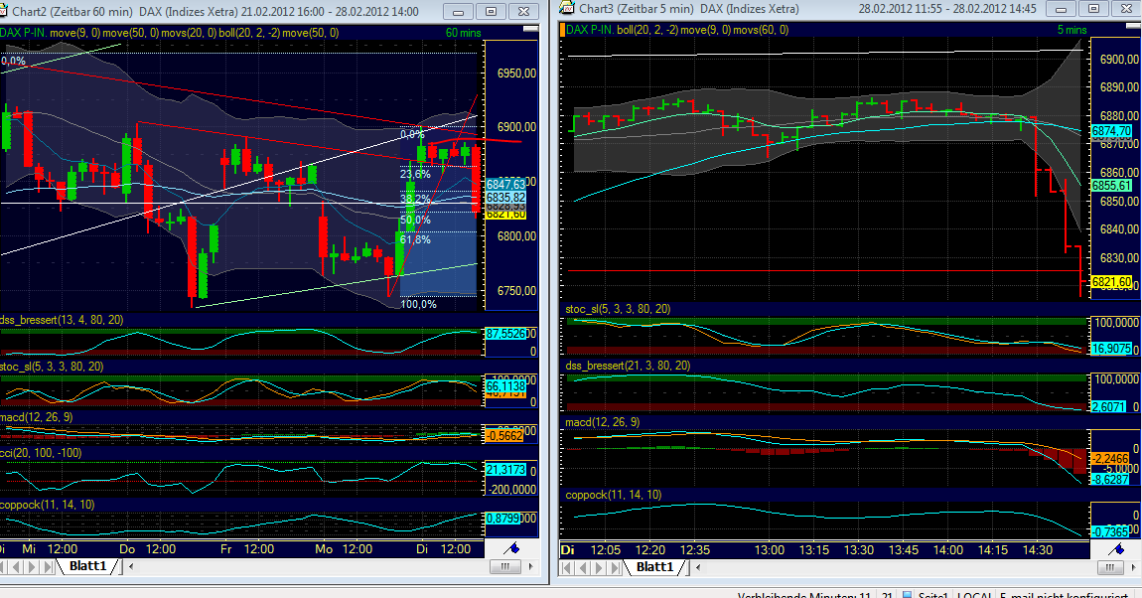Go to next sheet in Chart2
Viewport: 1142px width, 598px height.
click(32, 566)
